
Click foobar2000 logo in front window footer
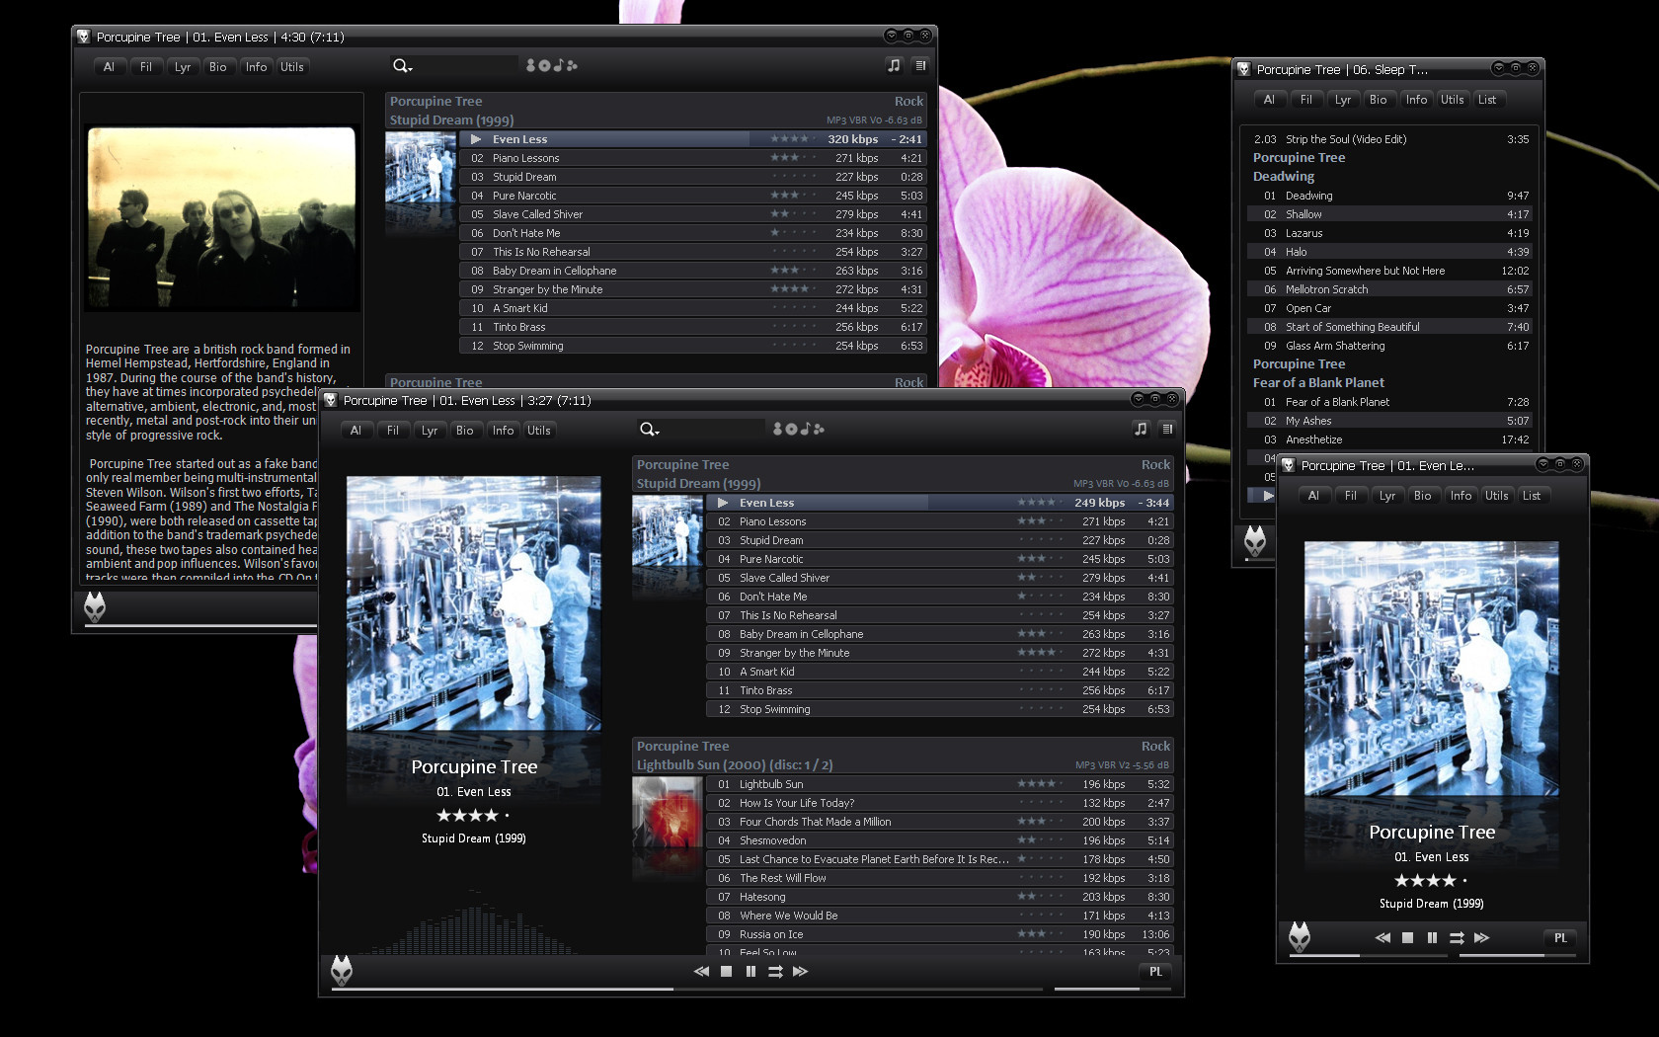pyautogui.click(x=342, y=971)
